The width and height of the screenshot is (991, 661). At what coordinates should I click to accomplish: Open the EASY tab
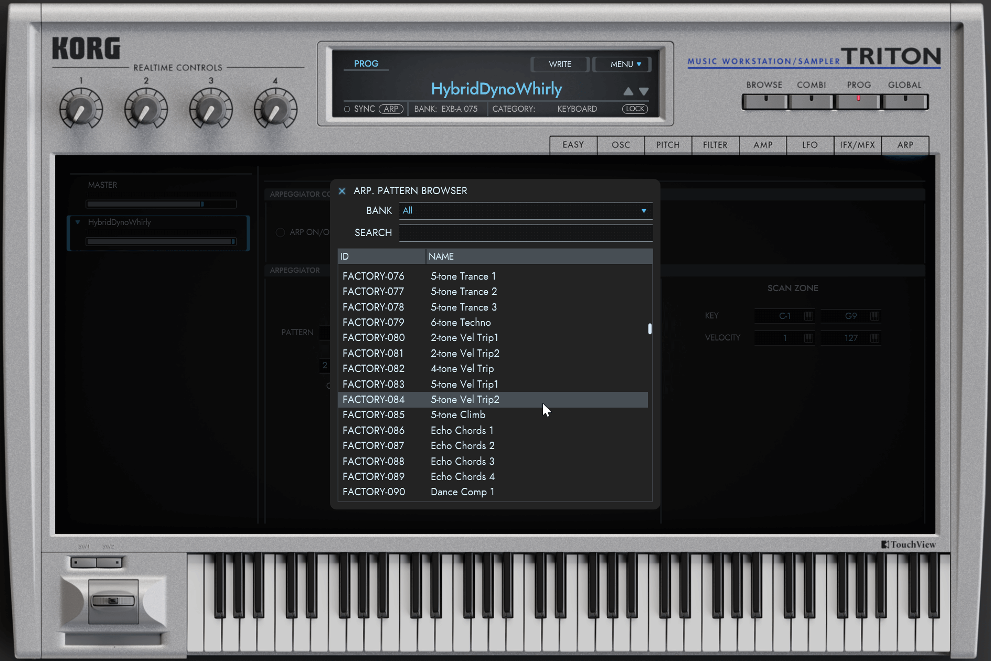[573, 145]
